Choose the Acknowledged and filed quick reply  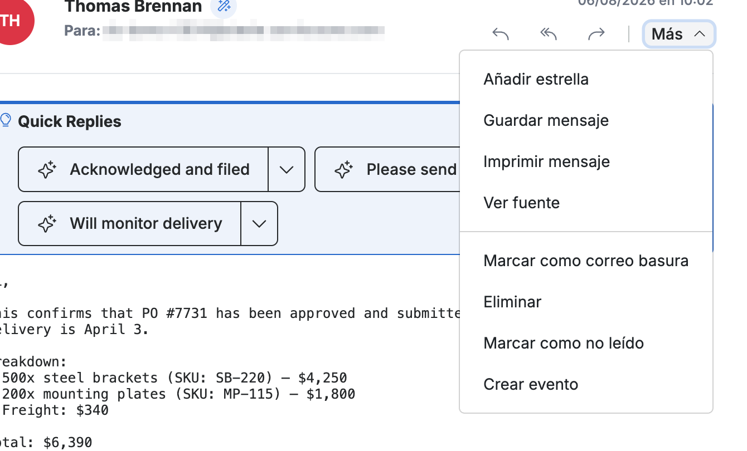tap(143, 169)
